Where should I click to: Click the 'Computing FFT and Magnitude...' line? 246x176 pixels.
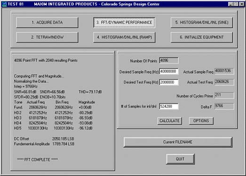39,76
